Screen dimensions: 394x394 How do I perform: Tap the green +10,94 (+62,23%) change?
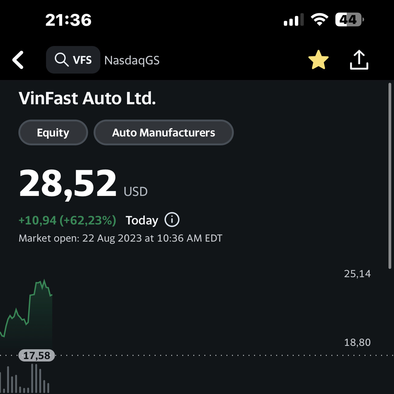(68, 220)
